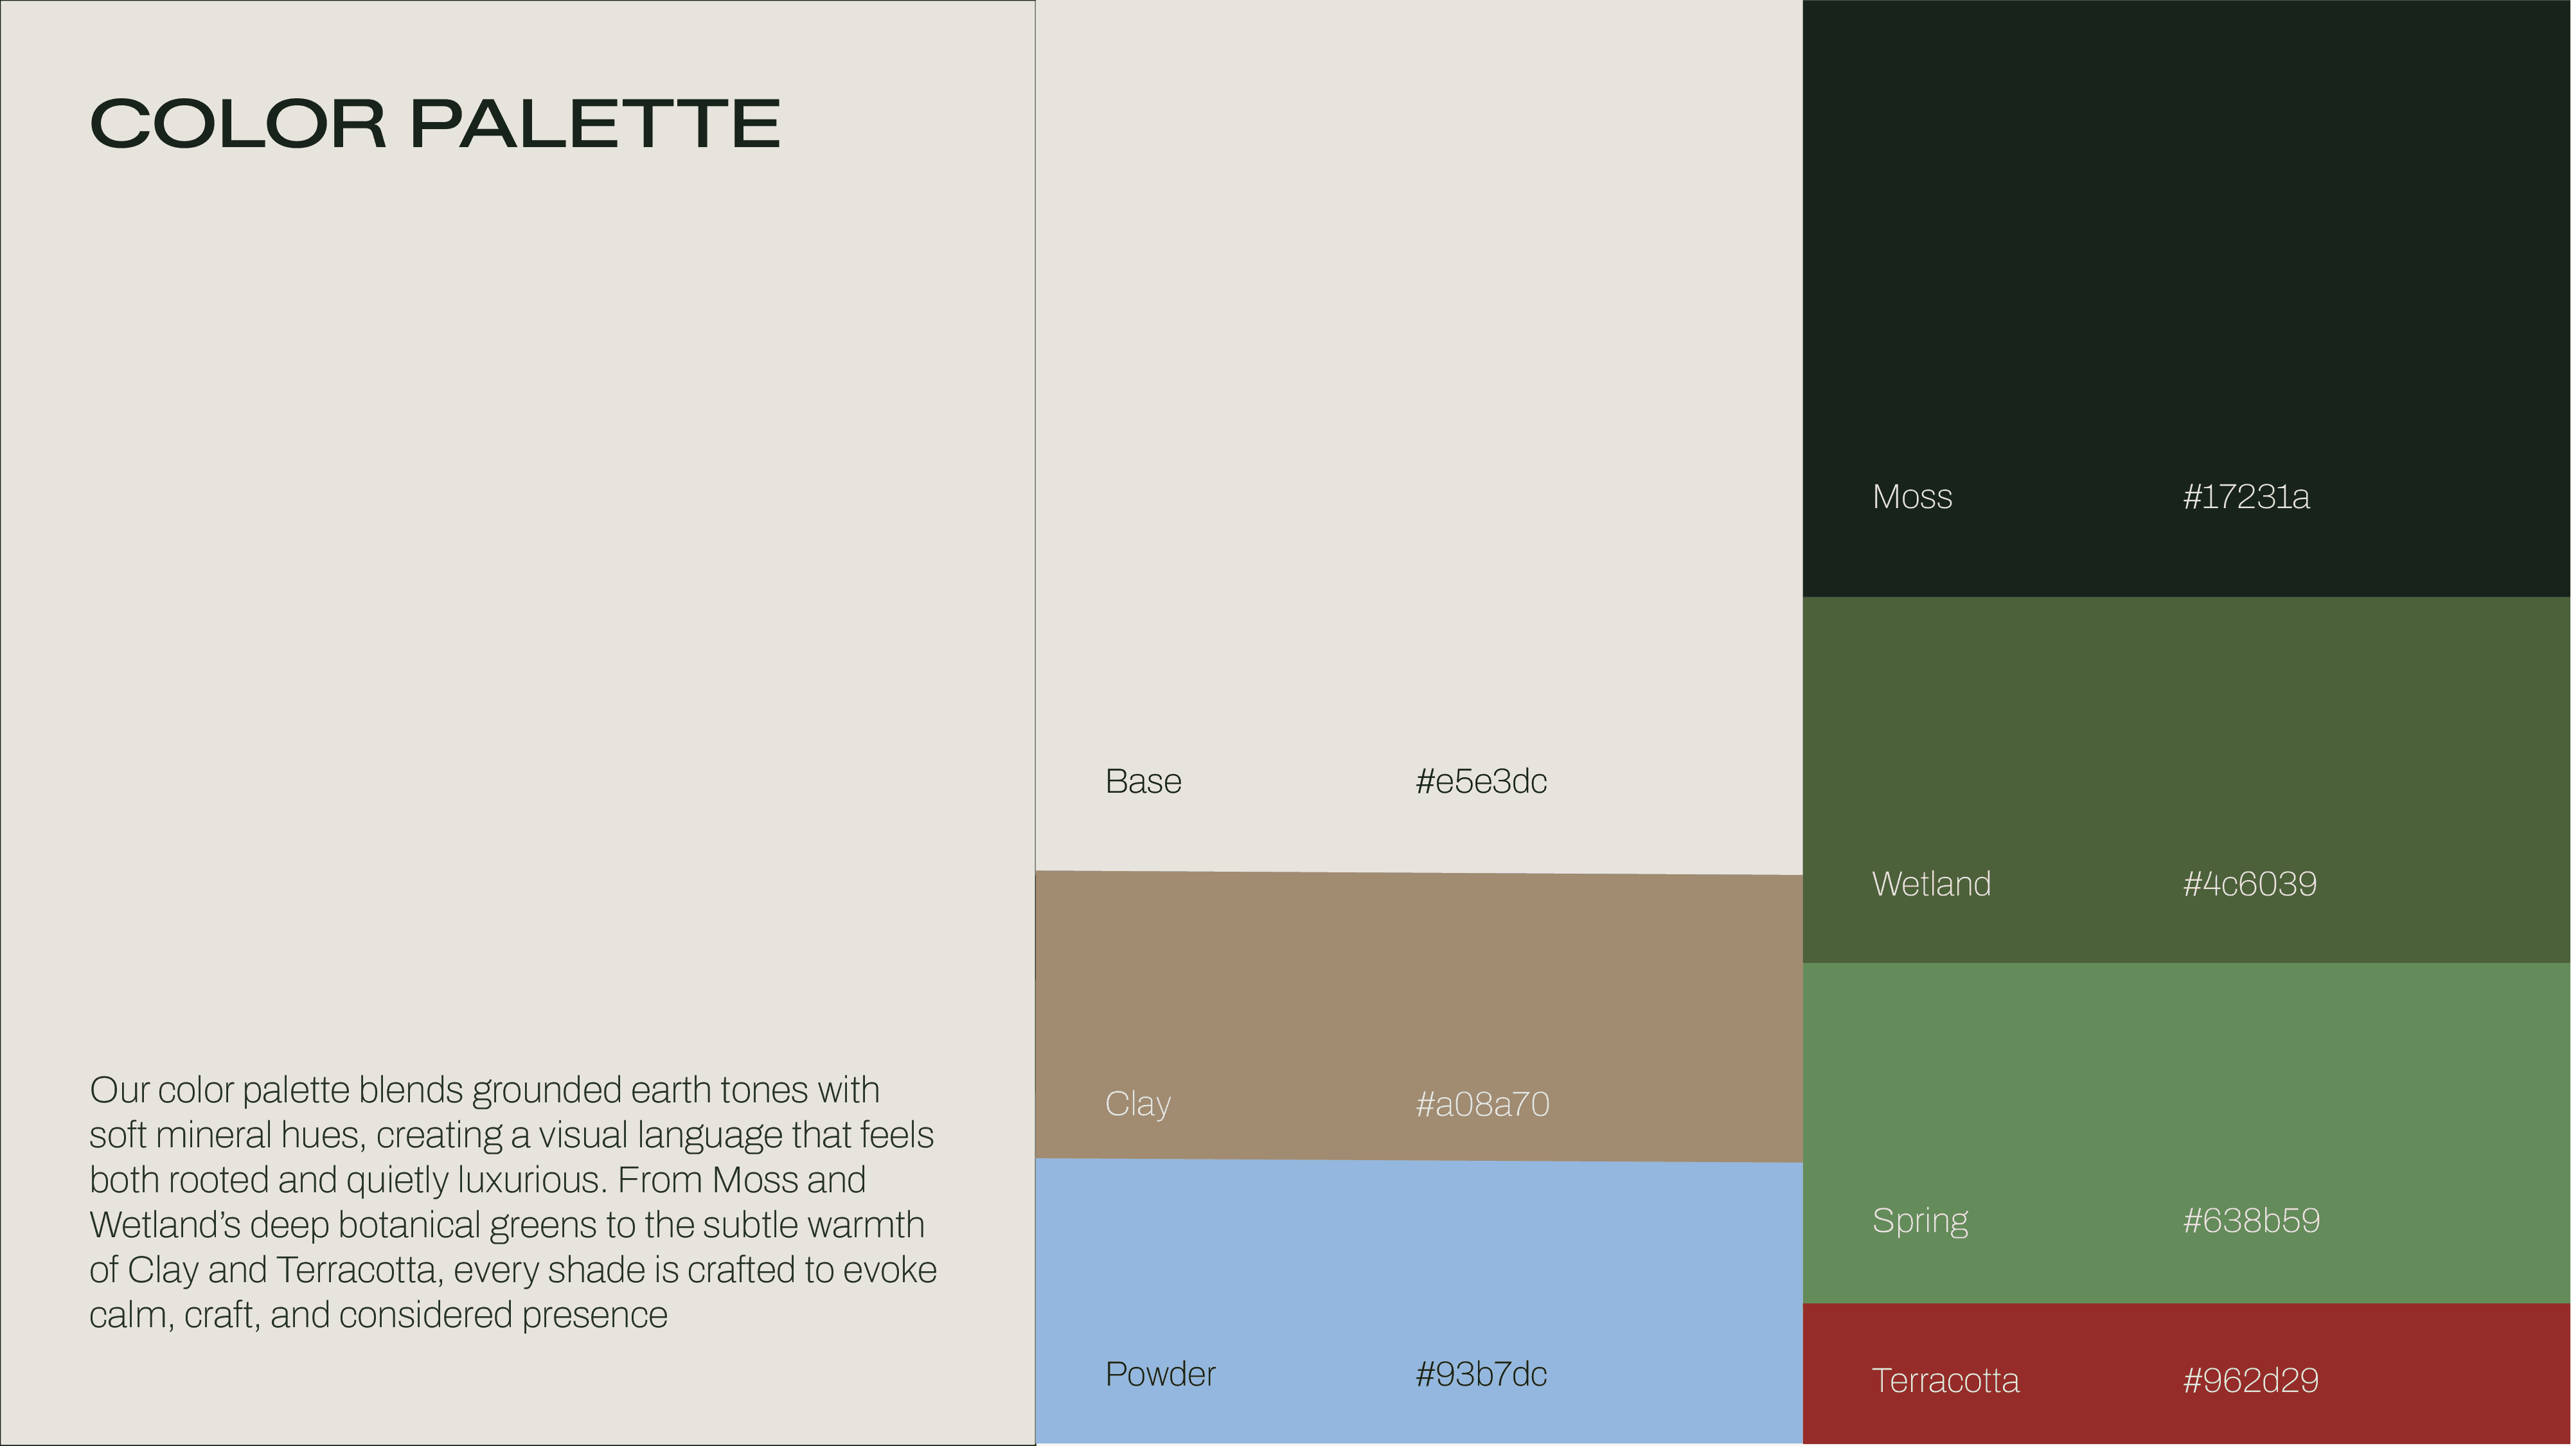Click the #638b59 hex label
Screen dimensions: 2571x1446
(2250, 1221)
